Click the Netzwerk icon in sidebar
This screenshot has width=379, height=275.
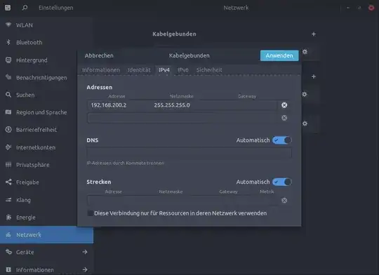tap(8, 234)
